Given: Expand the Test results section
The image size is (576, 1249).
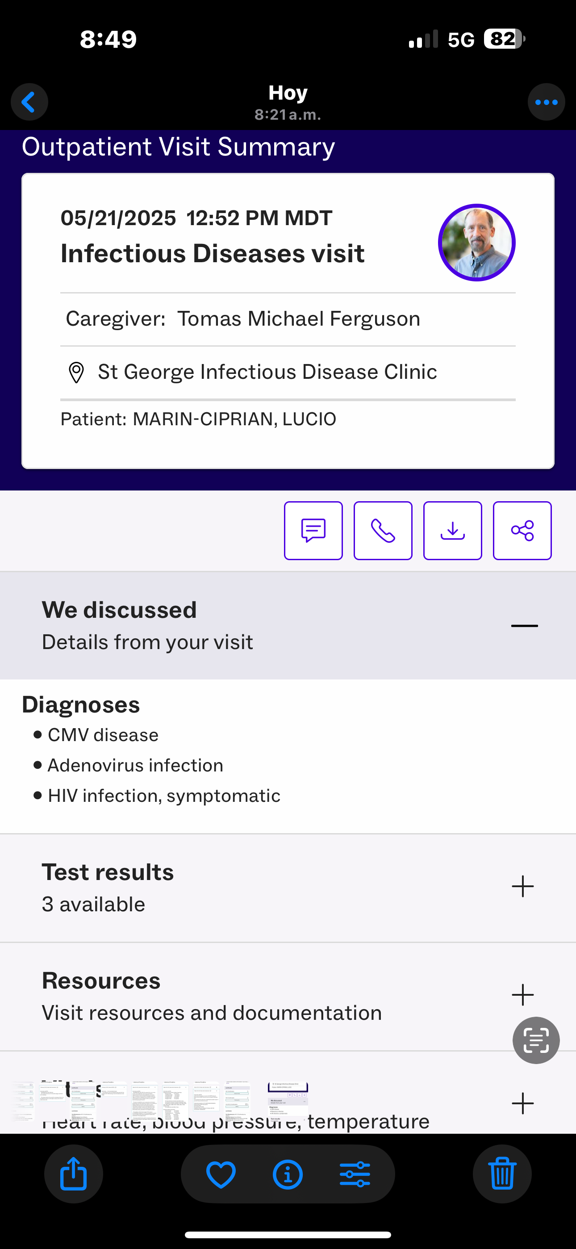Looking at the screenshot, I should [x=523, y=886].
